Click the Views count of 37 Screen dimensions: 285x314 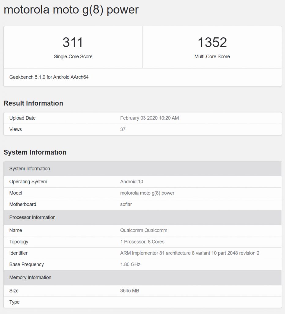coord(123,129)
